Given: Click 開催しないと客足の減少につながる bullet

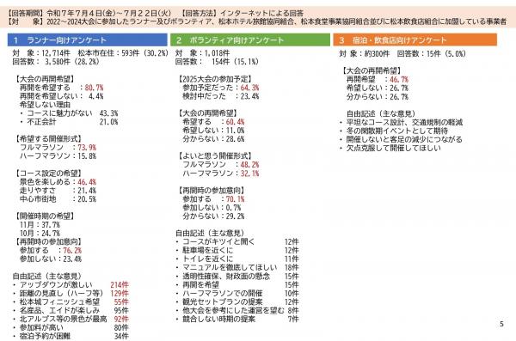Looking at the screenshot, I should [402, 139].
